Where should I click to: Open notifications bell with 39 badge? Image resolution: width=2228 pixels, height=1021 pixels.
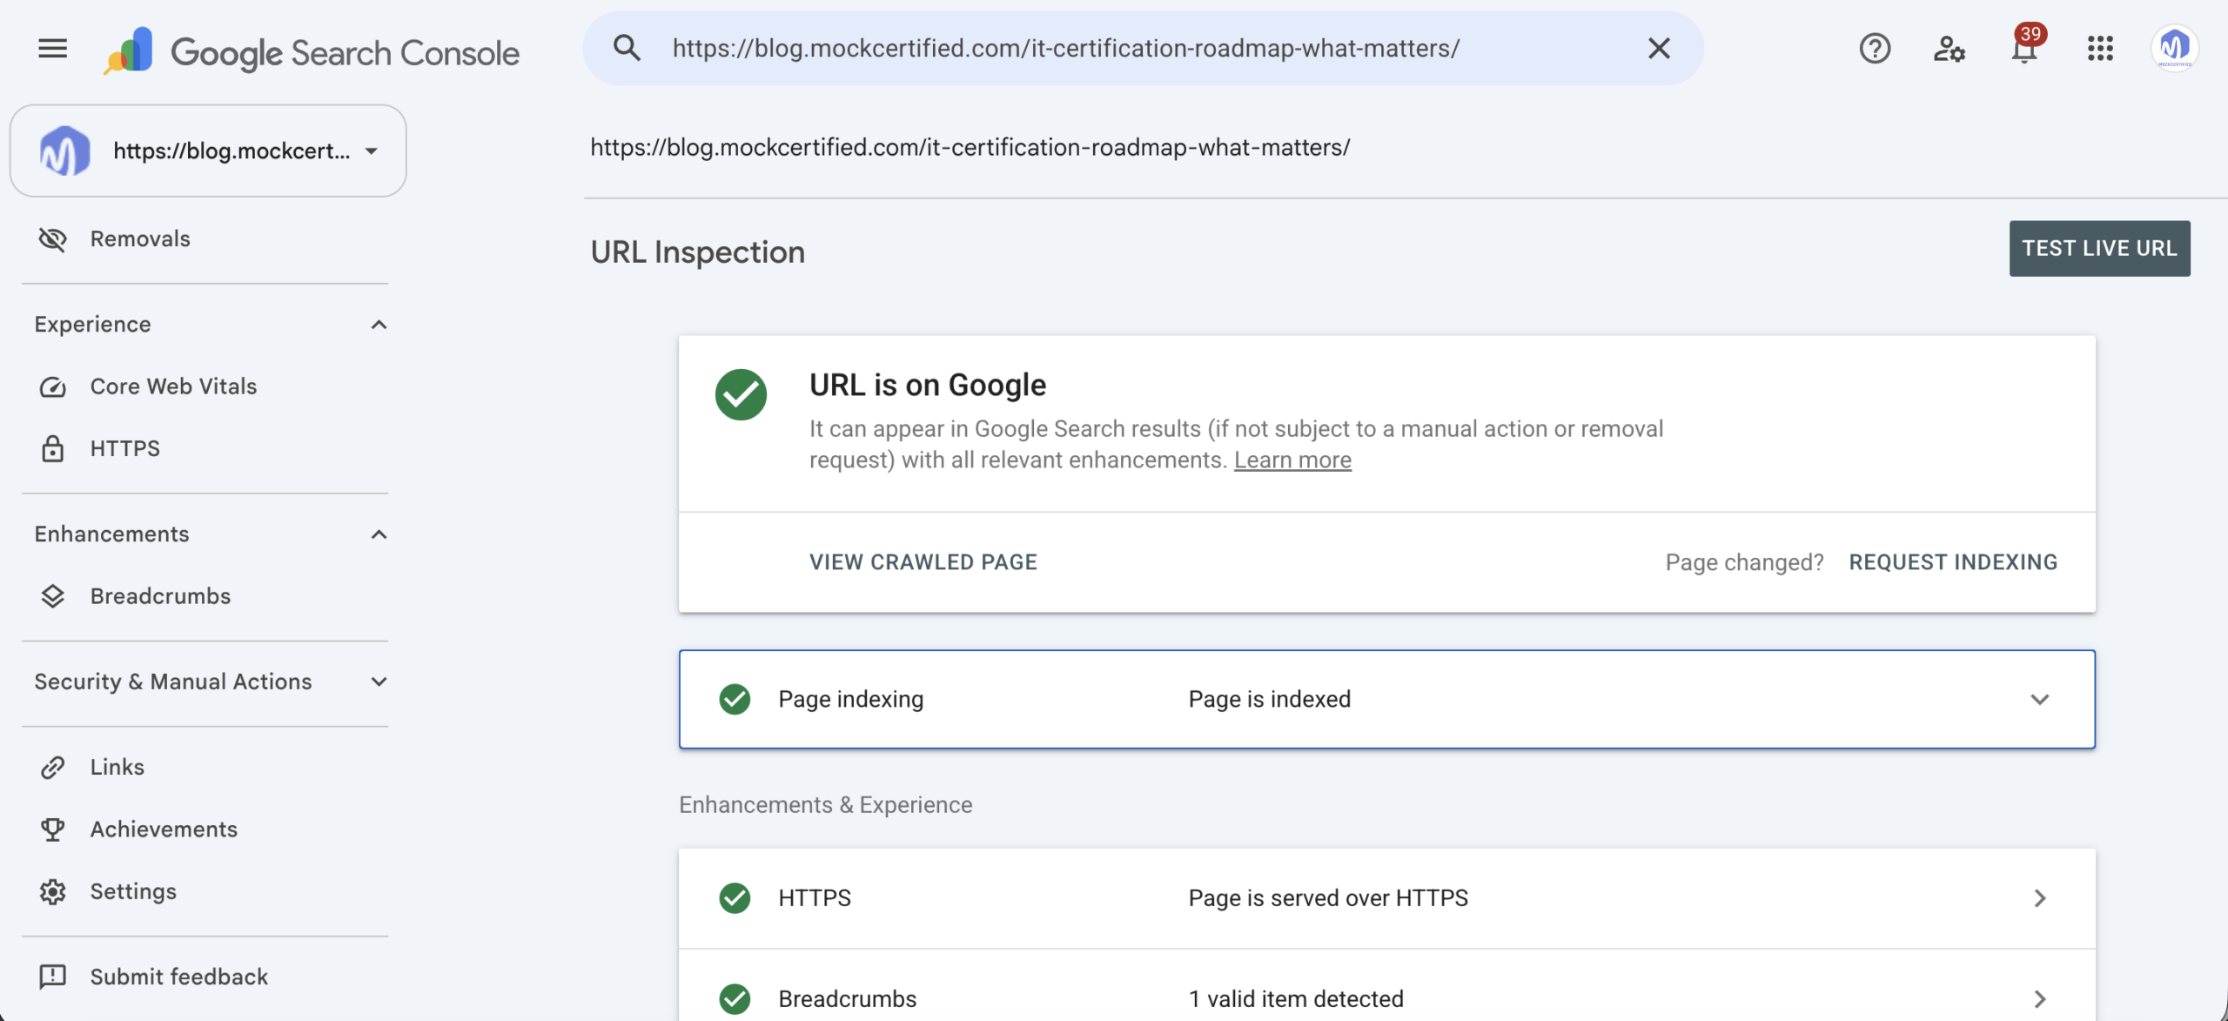2025,47
